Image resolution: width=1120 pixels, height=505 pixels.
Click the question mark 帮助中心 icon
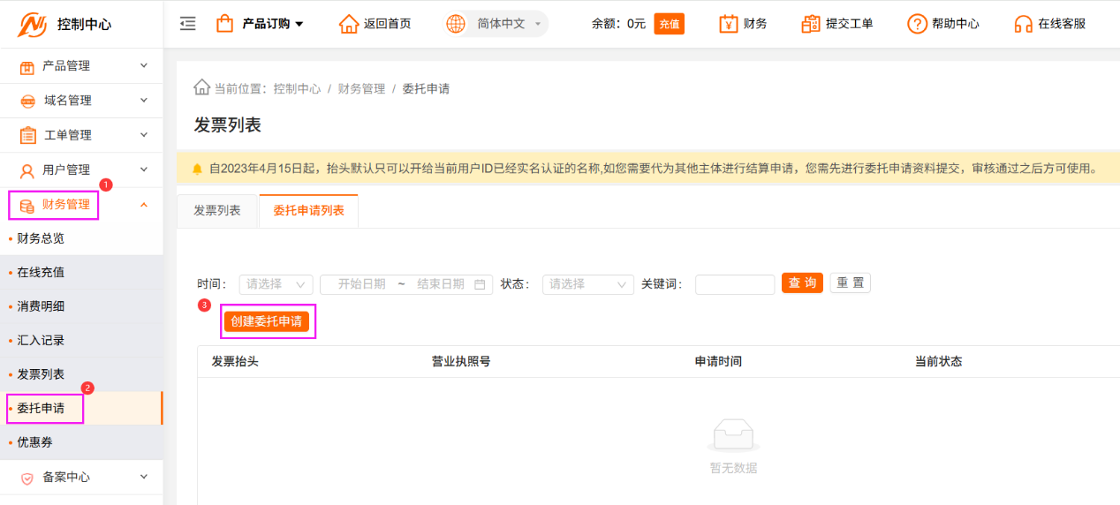[917, 24]
